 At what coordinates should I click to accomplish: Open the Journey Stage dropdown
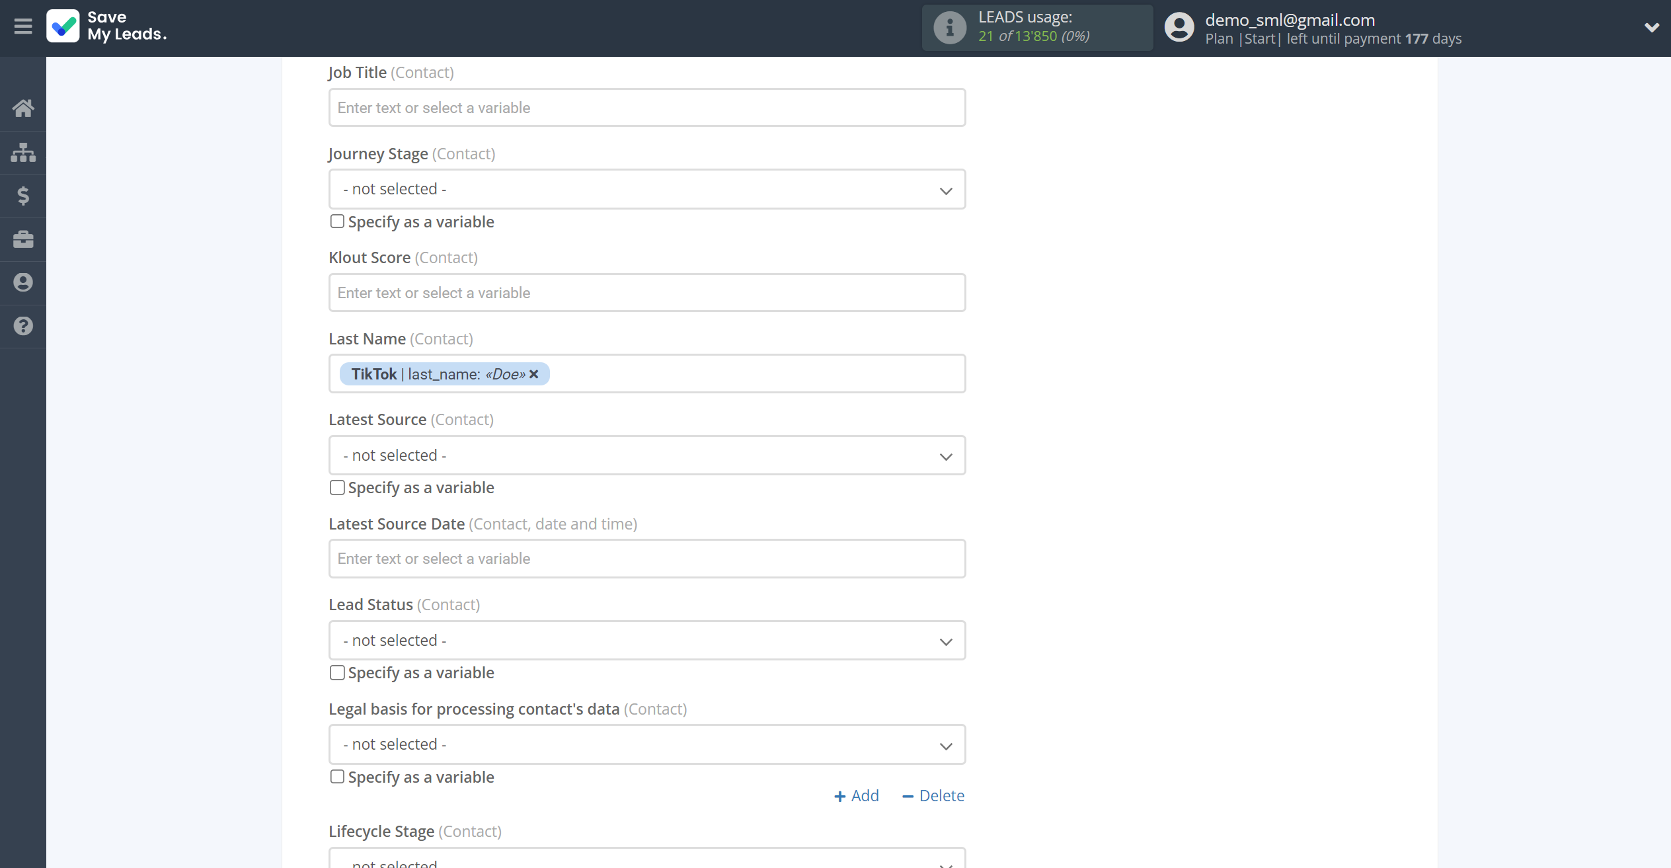pyautogui.click(x=647, y=189)
